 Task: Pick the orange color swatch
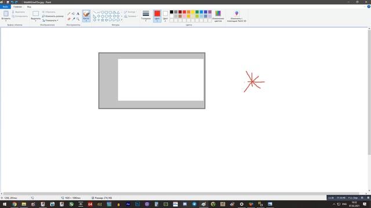[188, 12]
